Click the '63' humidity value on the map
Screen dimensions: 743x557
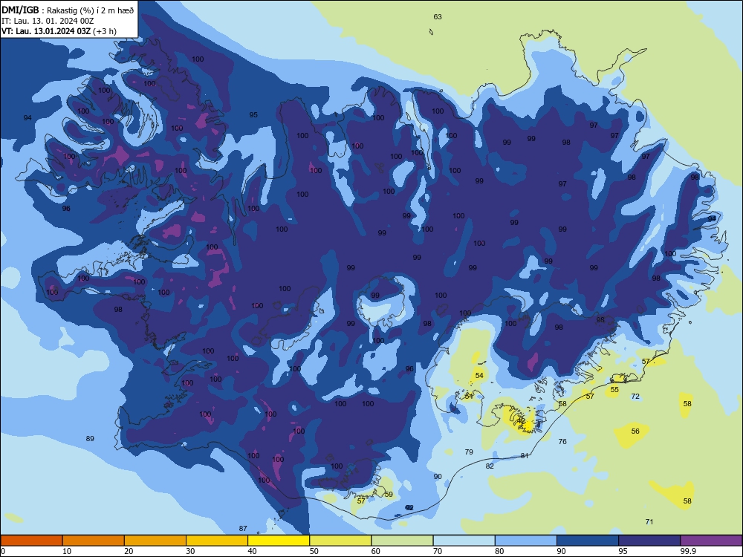tap(438, 16)
